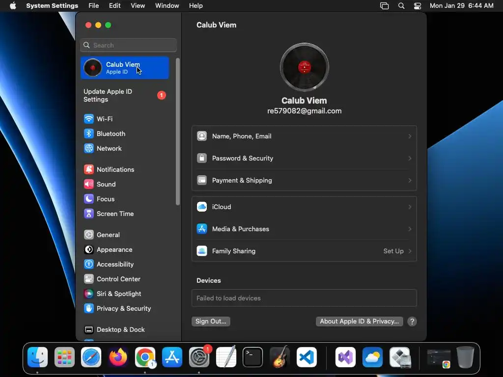Open Notifications bell icon
The height and width of the screenshot is (377, 503).
coord(89,169)
